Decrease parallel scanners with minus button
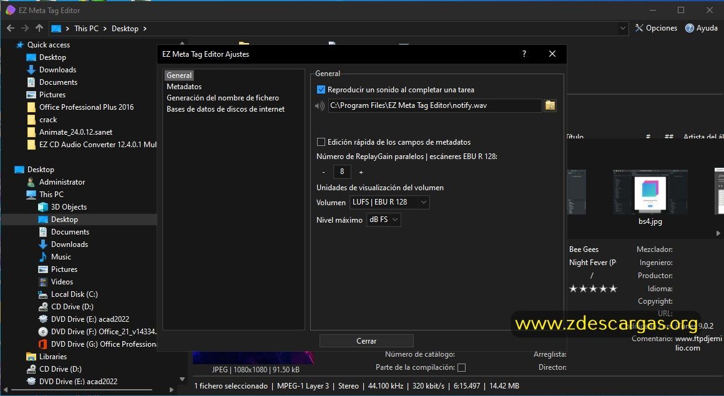This screenshot has height=396, width=724. [x=323, y=171]
